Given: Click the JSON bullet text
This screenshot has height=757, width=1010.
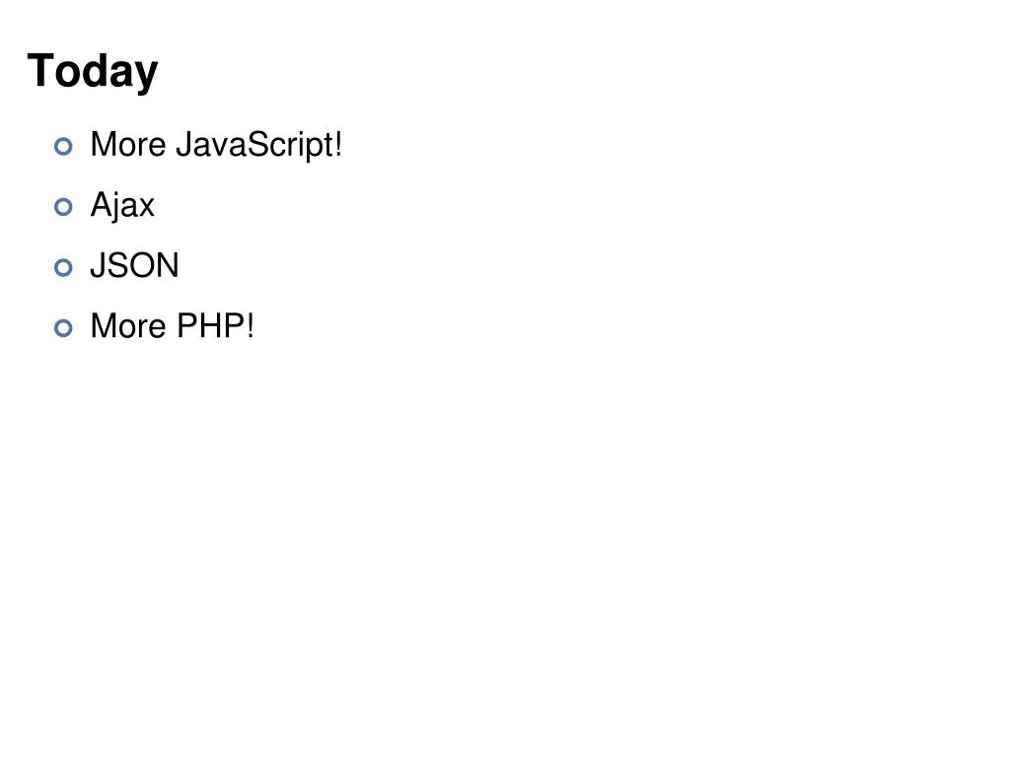Looking at the screenshot, I should coord(134,266).
